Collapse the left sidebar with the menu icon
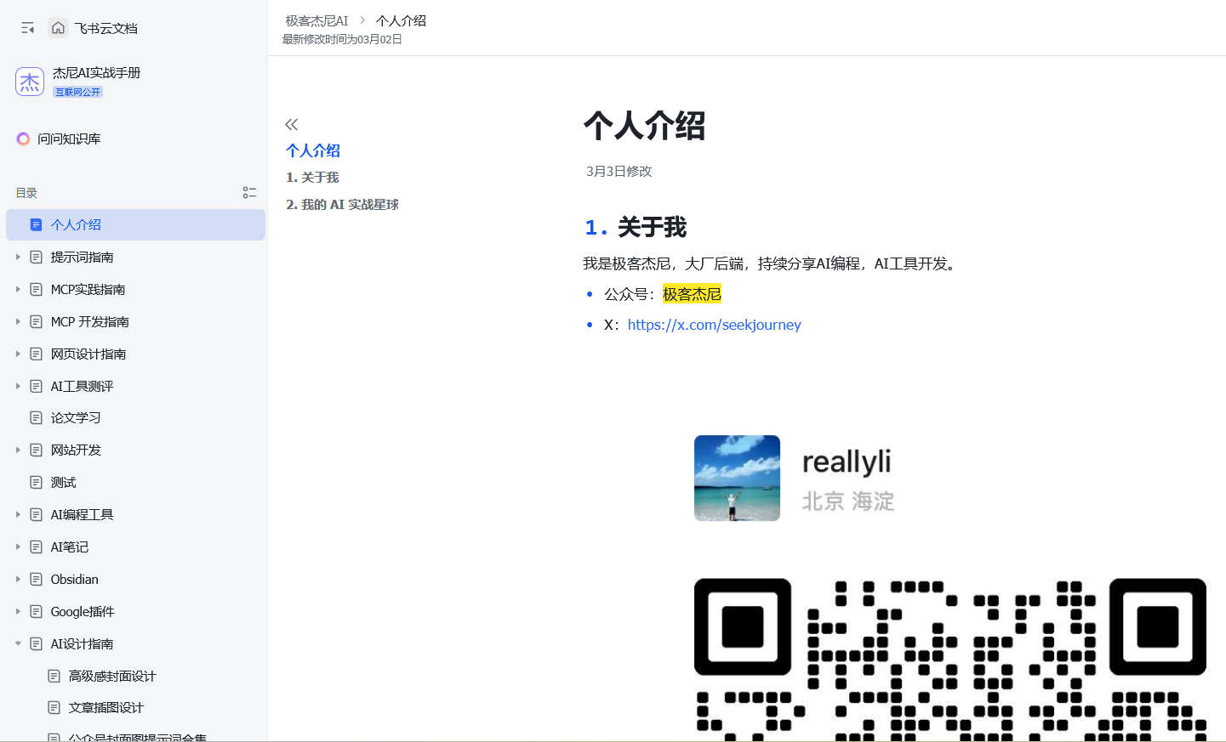The height and width of the screenshot is (742, 1226). click(x=28, y=28)
